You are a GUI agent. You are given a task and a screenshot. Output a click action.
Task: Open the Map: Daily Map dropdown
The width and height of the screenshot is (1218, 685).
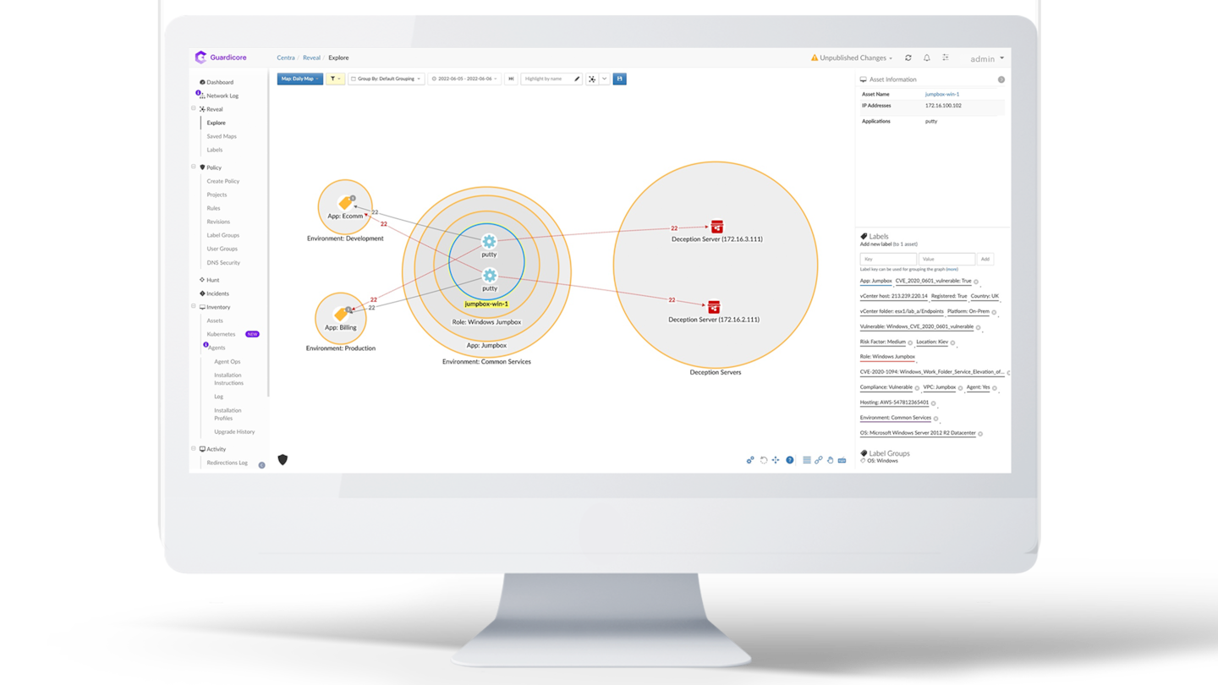(300, 79)
